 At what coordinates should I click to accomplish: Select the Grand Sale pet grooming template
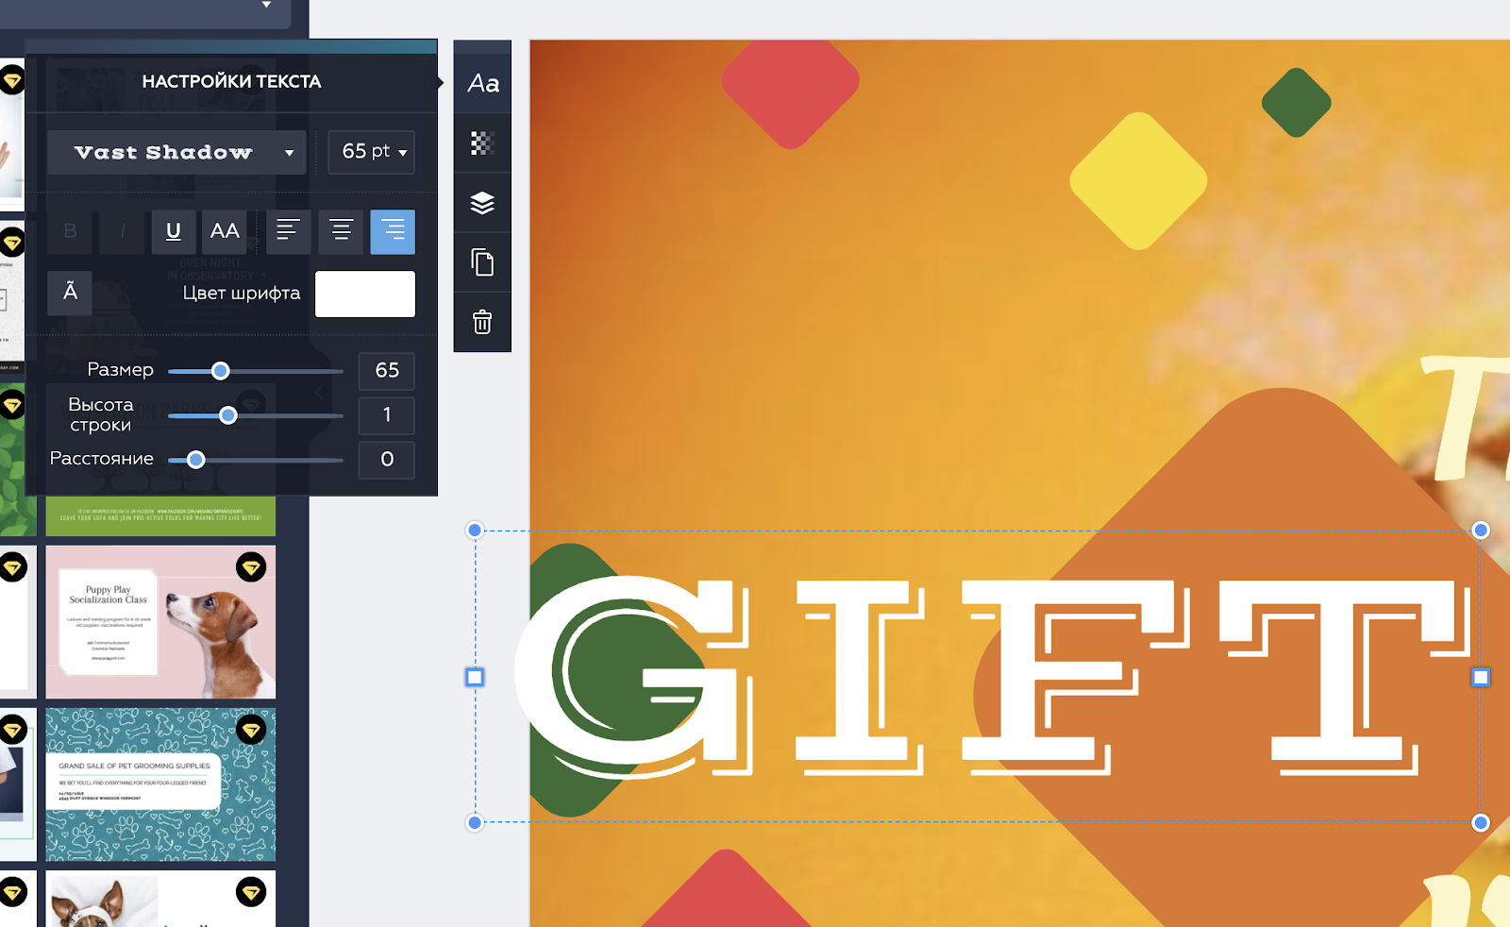click(x=160, y=784)
